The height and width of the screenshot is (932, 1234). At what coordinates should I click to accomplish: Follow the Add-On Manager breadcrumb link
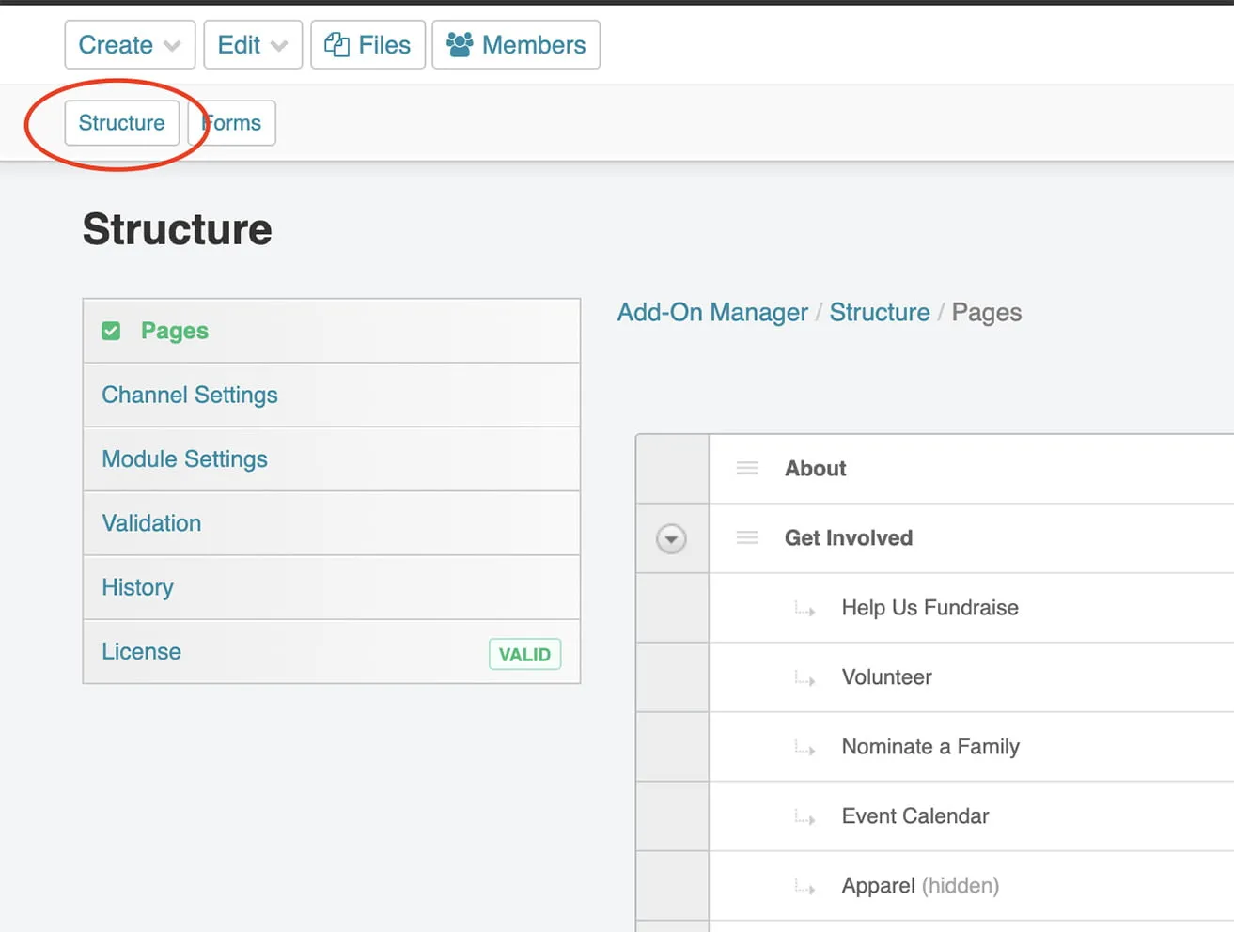(x=712, y=313)
